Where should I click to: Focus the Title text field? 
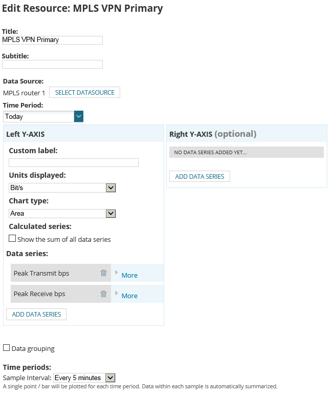click(53, 40)
